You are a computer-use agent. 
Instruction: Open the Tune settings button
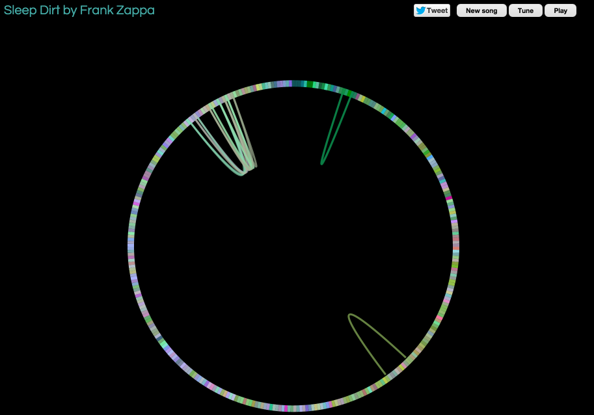point(526,10)
